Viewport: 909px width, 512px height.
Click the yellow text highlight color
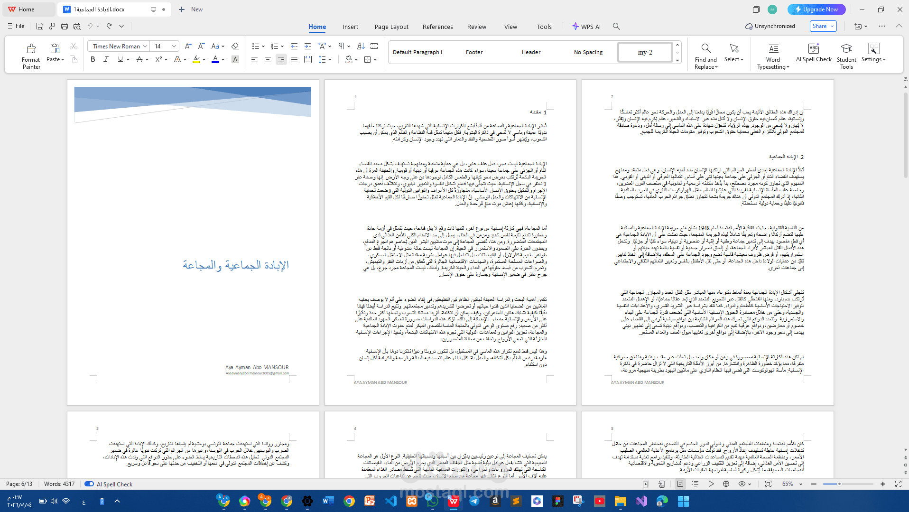[196, 59]
